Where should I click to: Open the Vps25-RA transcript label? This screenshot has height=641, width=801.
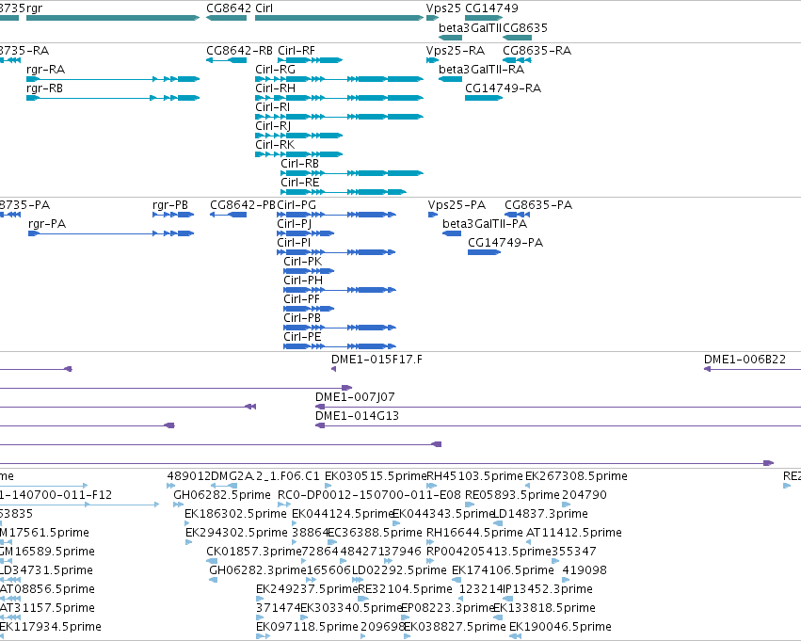(456, 51)
